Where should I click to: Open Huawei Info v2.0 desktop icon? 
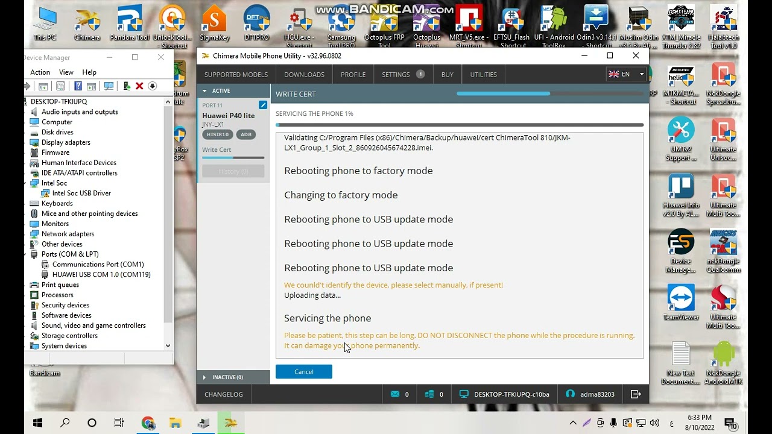(x=681, y=196)
